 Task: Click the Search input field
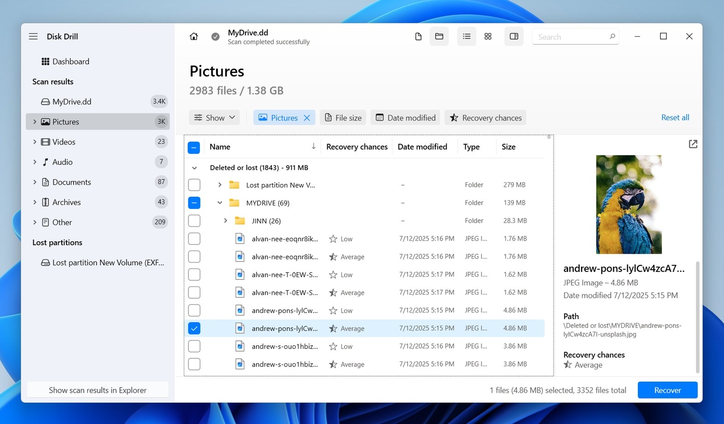(x=571, y=37)
